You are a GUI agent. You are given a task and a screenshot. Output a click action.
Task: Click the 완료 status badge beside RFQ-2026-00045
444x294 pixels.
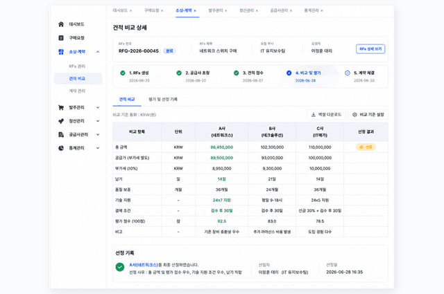(x=169, y=50)
